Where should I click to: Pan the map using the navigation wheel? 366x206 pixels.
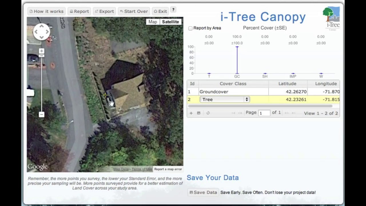click(42, 31)
